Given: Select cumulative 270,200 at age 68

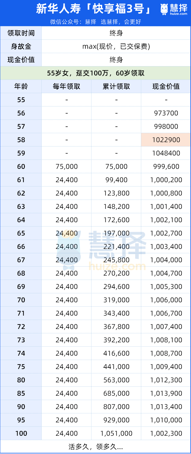Looking at the screenshot, I should click(116, 273).
